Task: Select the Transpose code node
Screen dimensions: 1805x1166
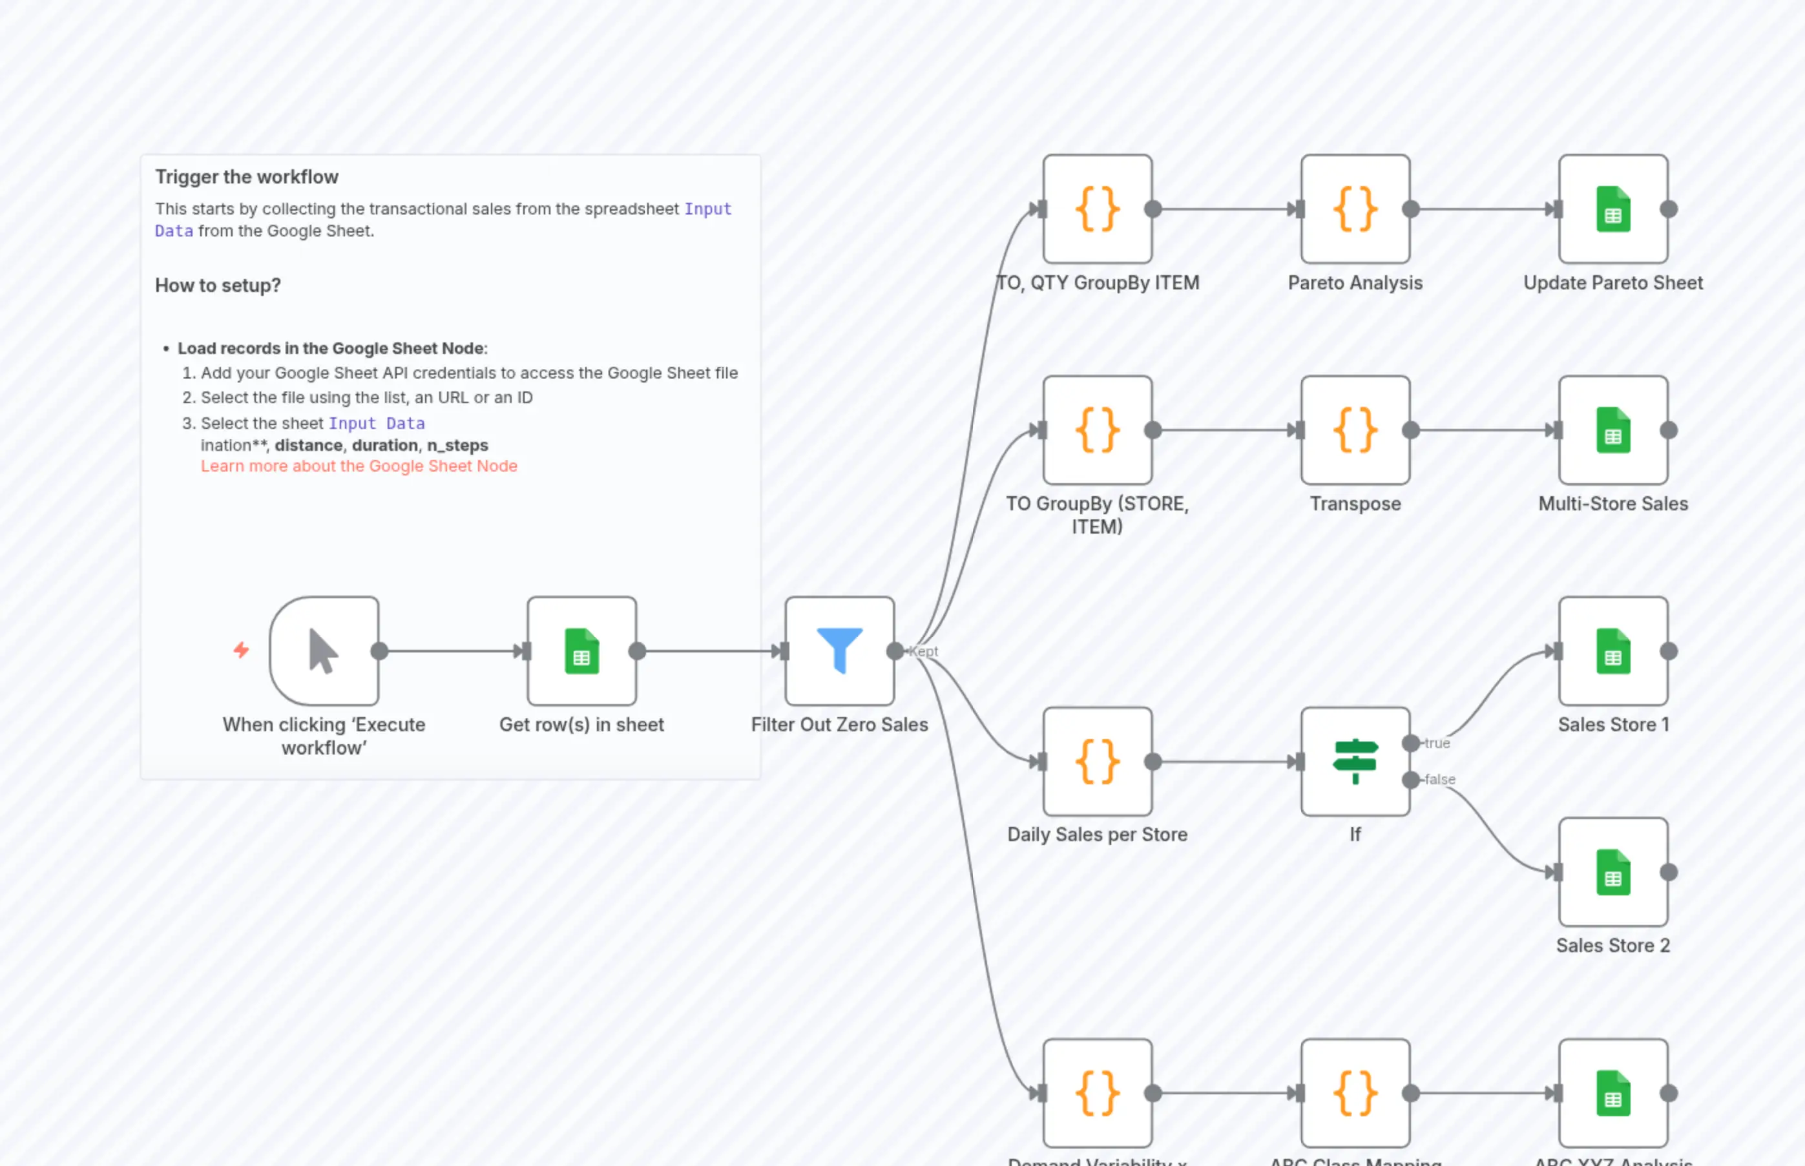Action: [x=1355, y=431]
